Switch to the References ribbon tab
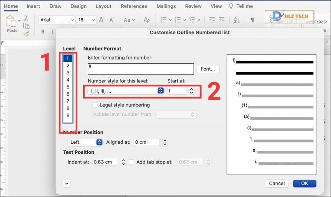The height and width of the screenshot is (197, 331). click(134, 6)
